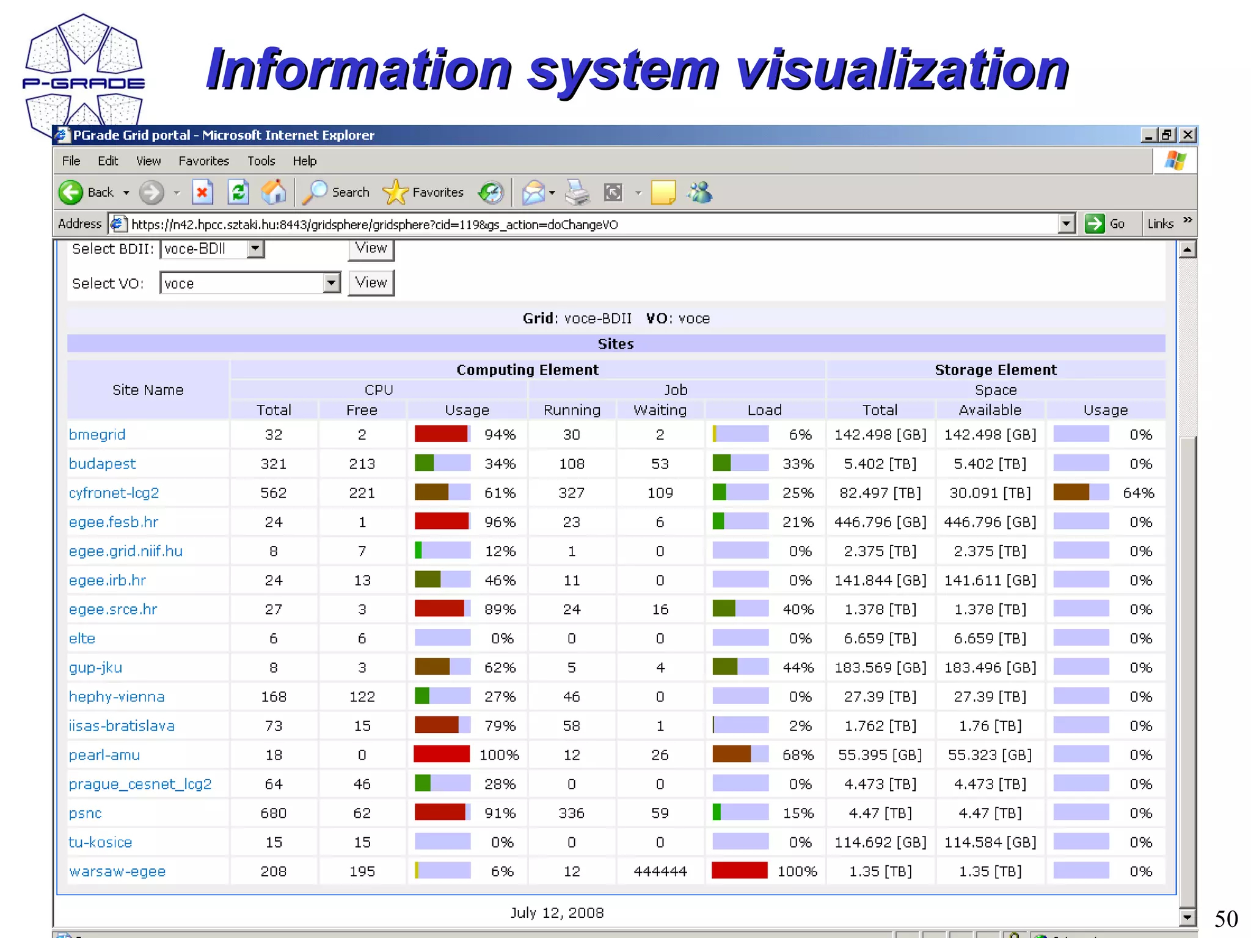
Task: Open the Home page icon
Action: (x=274, y=192)
